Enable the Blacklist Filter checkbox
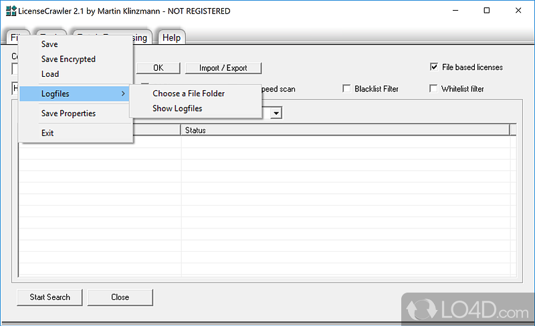Viewport: 535px width, 326px height. 346,89
